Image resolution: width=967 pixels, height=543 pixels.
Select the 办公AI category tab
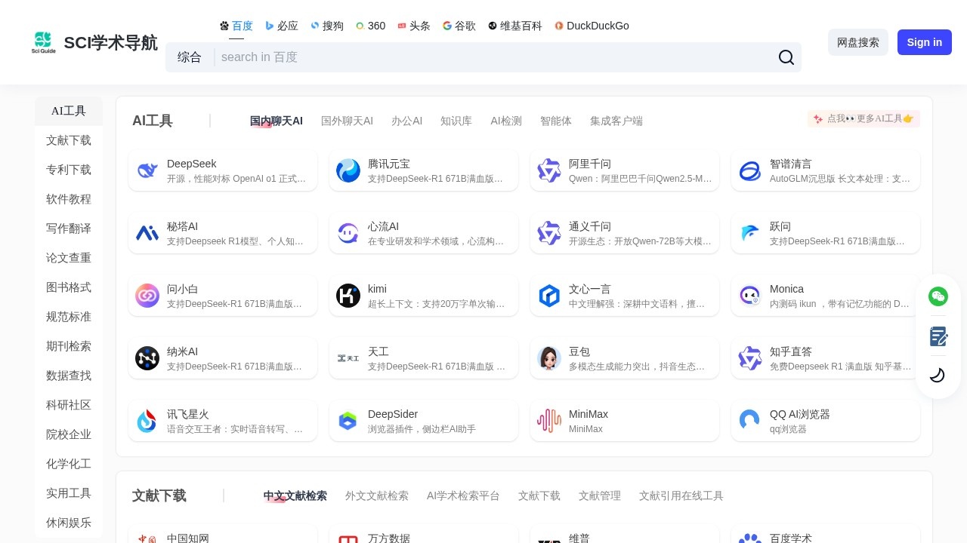pos(406,121)
